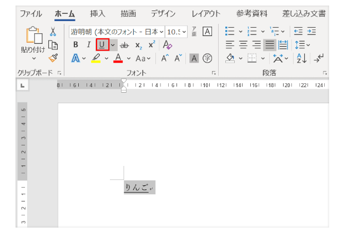Apply superscript formatting

pos(152,45)
